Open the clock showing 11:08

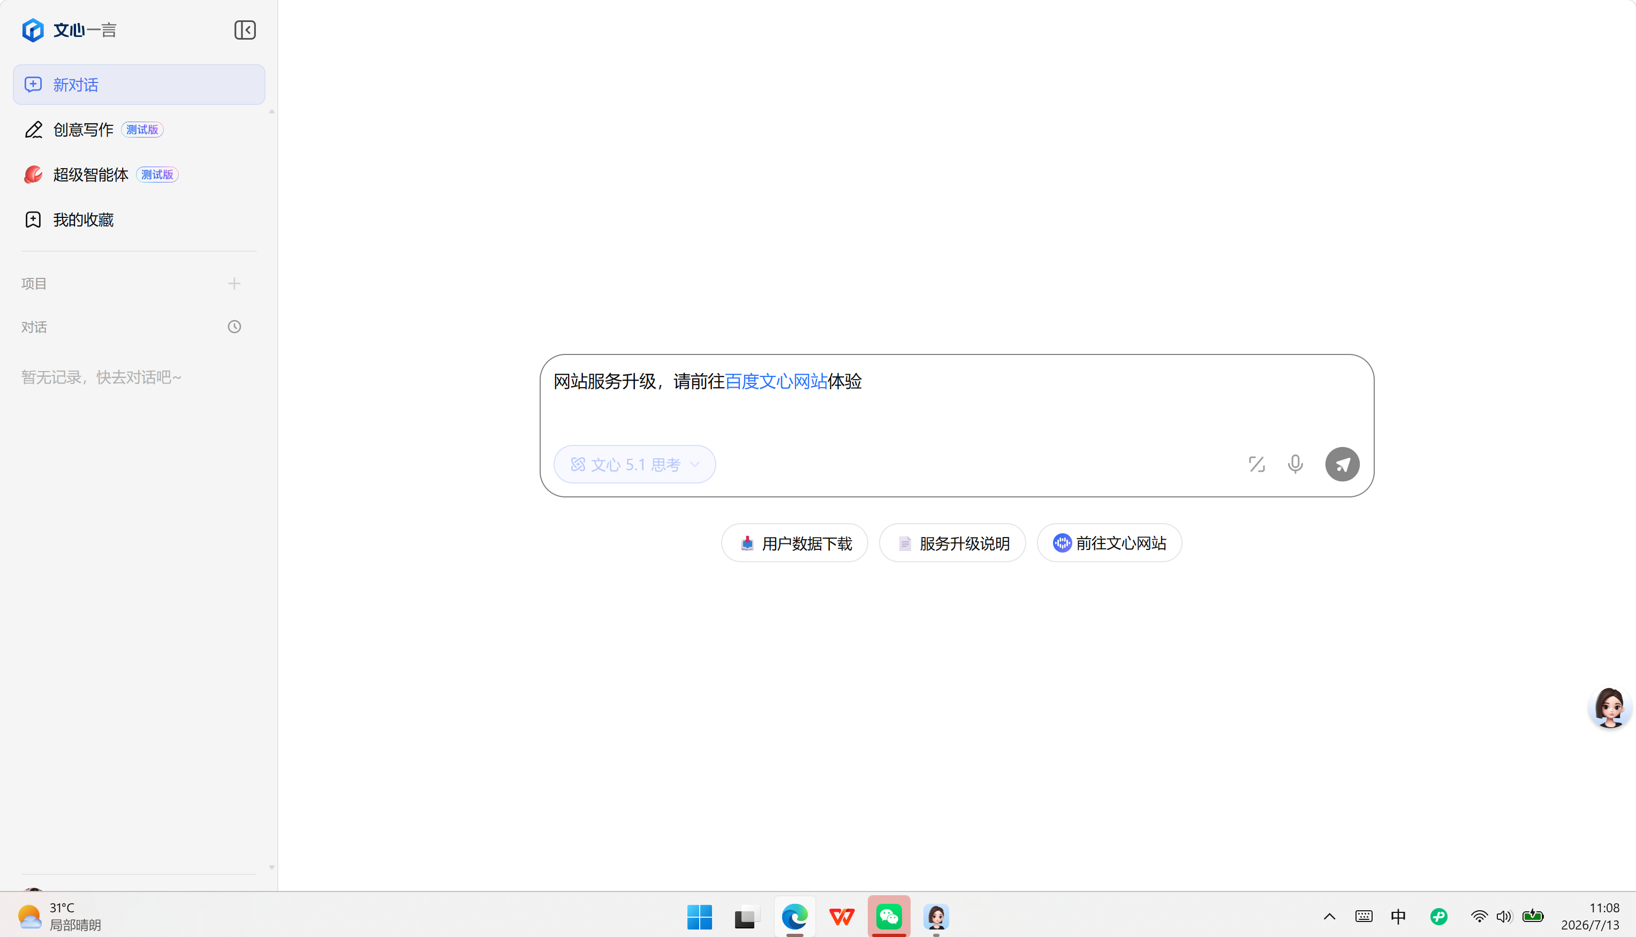pyautogui.click(x=1589, y=917)
